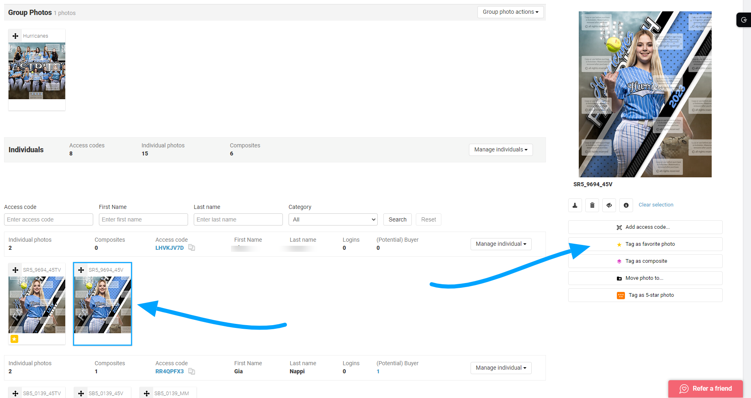Focus the Enter first name field
This screenshot has width=751, height=398.
pos(143,219)
